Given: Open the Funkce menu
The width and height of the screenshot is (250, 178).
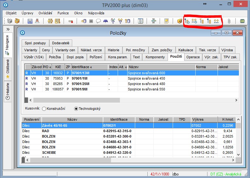Looking at the screenshot, I should click(x=63, y=13).
